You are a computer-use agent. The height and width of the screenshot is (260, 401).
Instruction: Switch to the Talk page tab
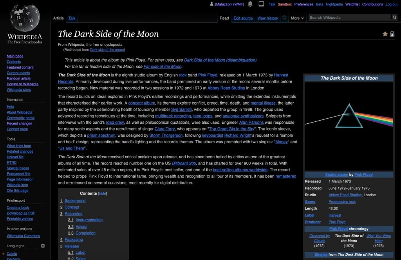click(72, 18)
